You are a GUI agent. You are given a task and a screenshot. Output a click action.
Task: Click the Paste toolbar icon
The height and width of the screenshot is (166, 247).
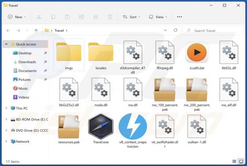click(x=67, y=17)
